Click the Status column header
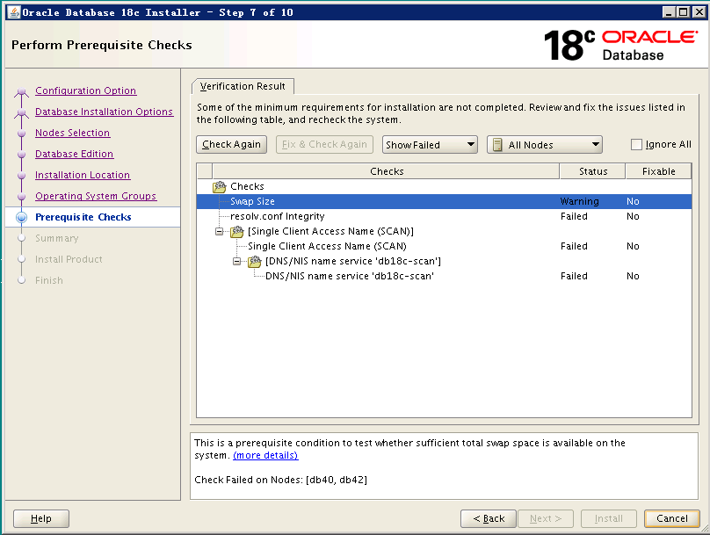The width and height of the screenshot is (710, 535). pos(593,171)
